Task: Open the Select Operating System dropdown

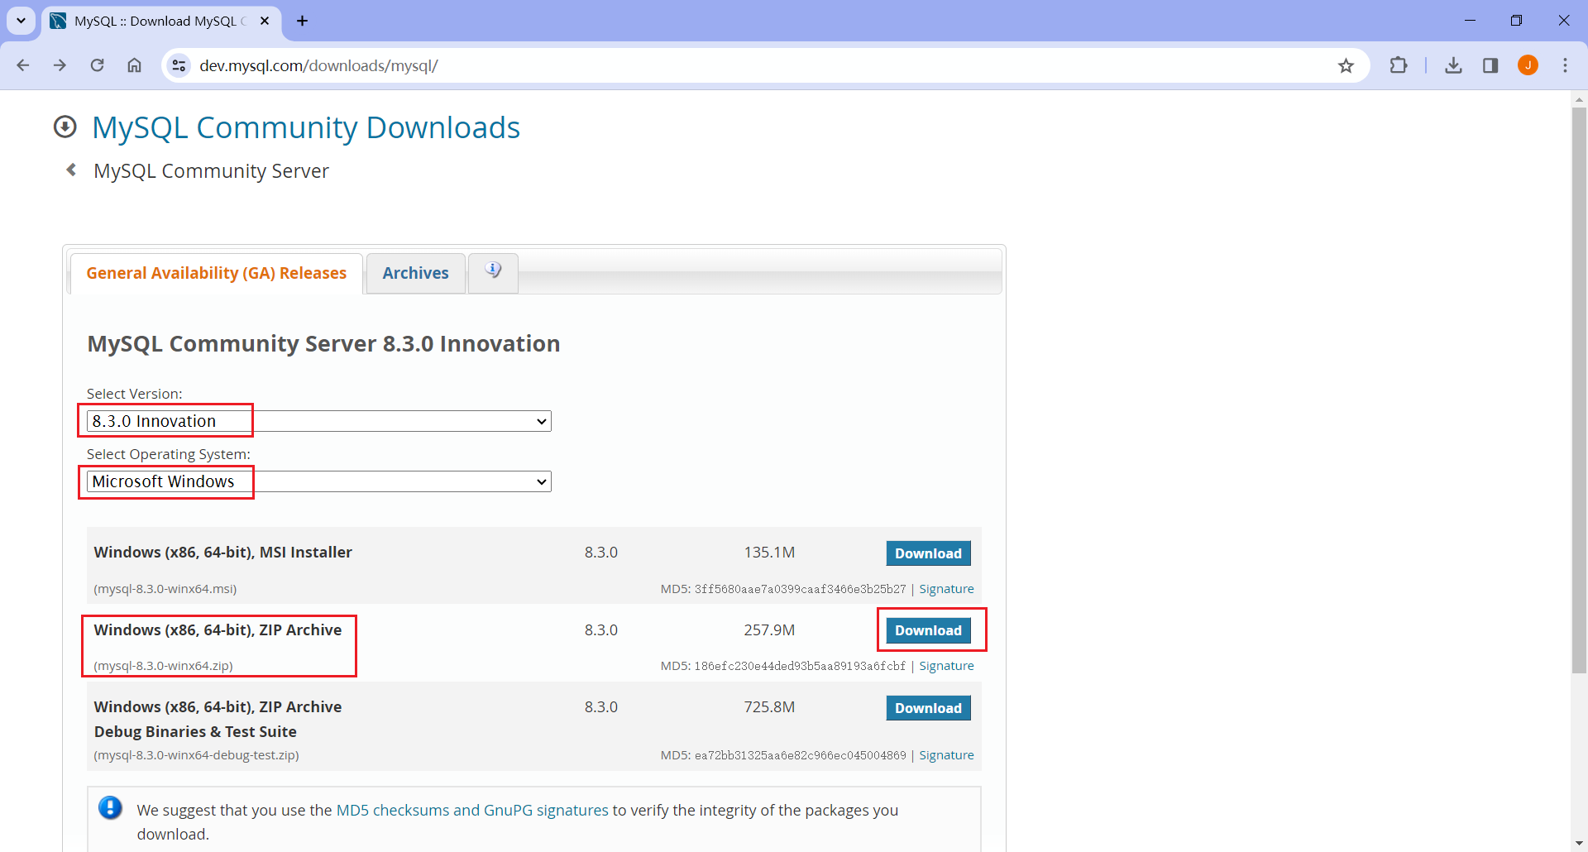Action: pyautogui.click(x=318, y=481)
